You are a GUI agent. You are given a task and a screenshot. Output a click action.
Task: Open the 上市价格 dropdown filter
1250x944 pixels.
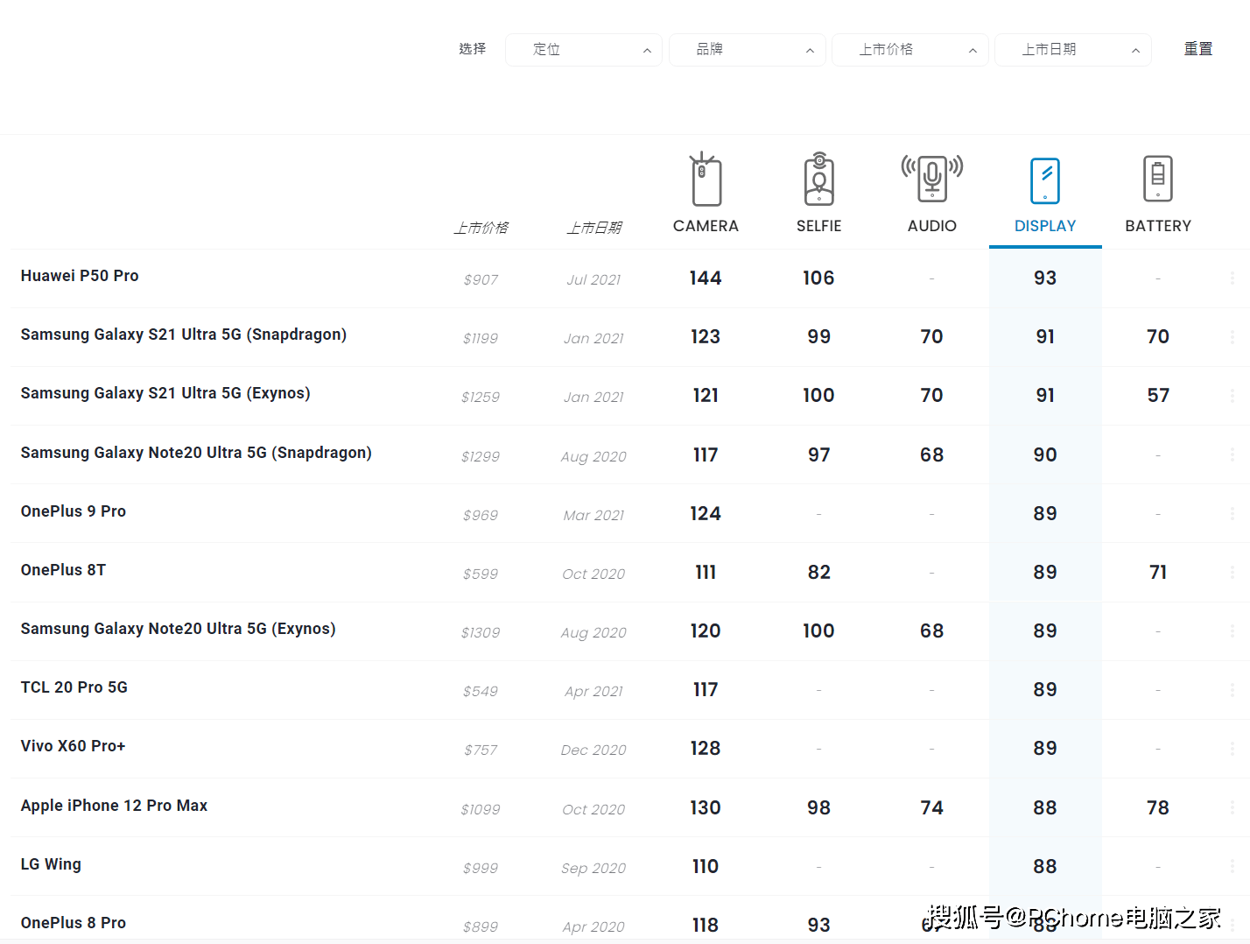tap(910, 50)
